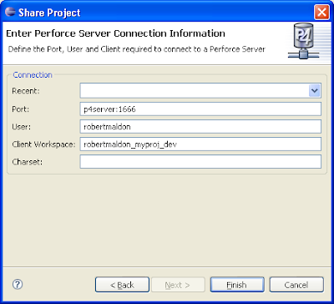334x304 pixels.
Task: Click the help question mark icon
Action: 18,284
